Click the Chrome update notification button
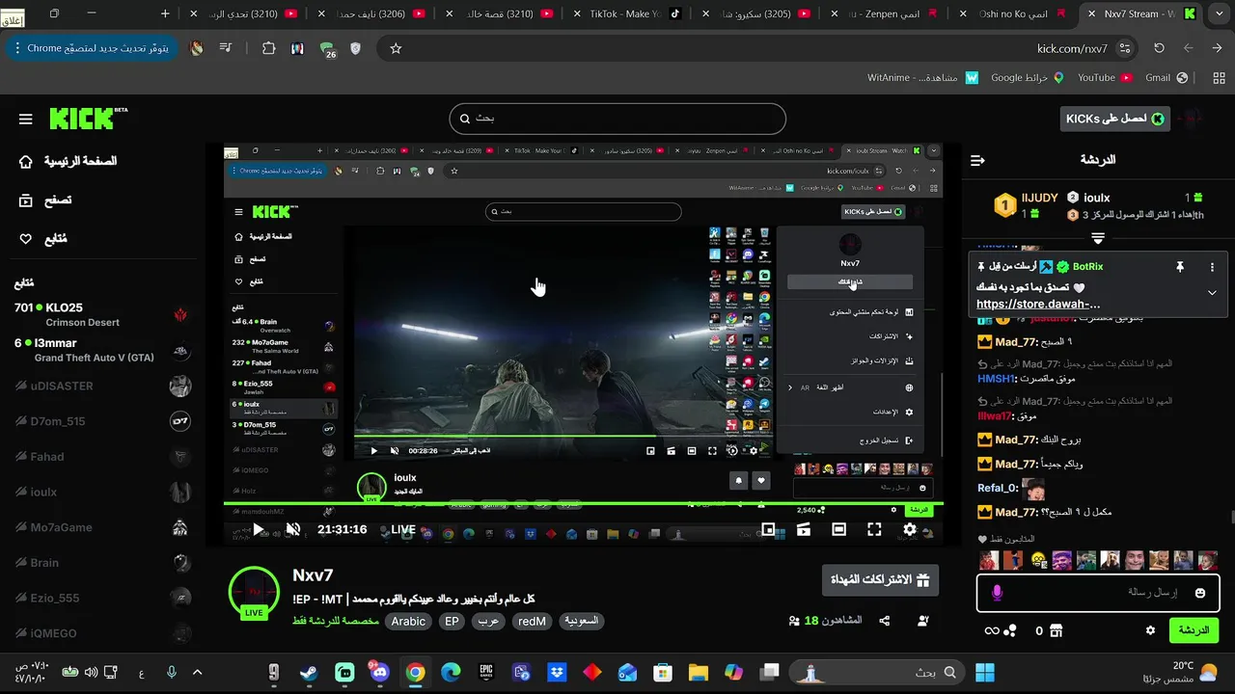The width and height of the screenshot is (1235, 694). pos(91,48)
